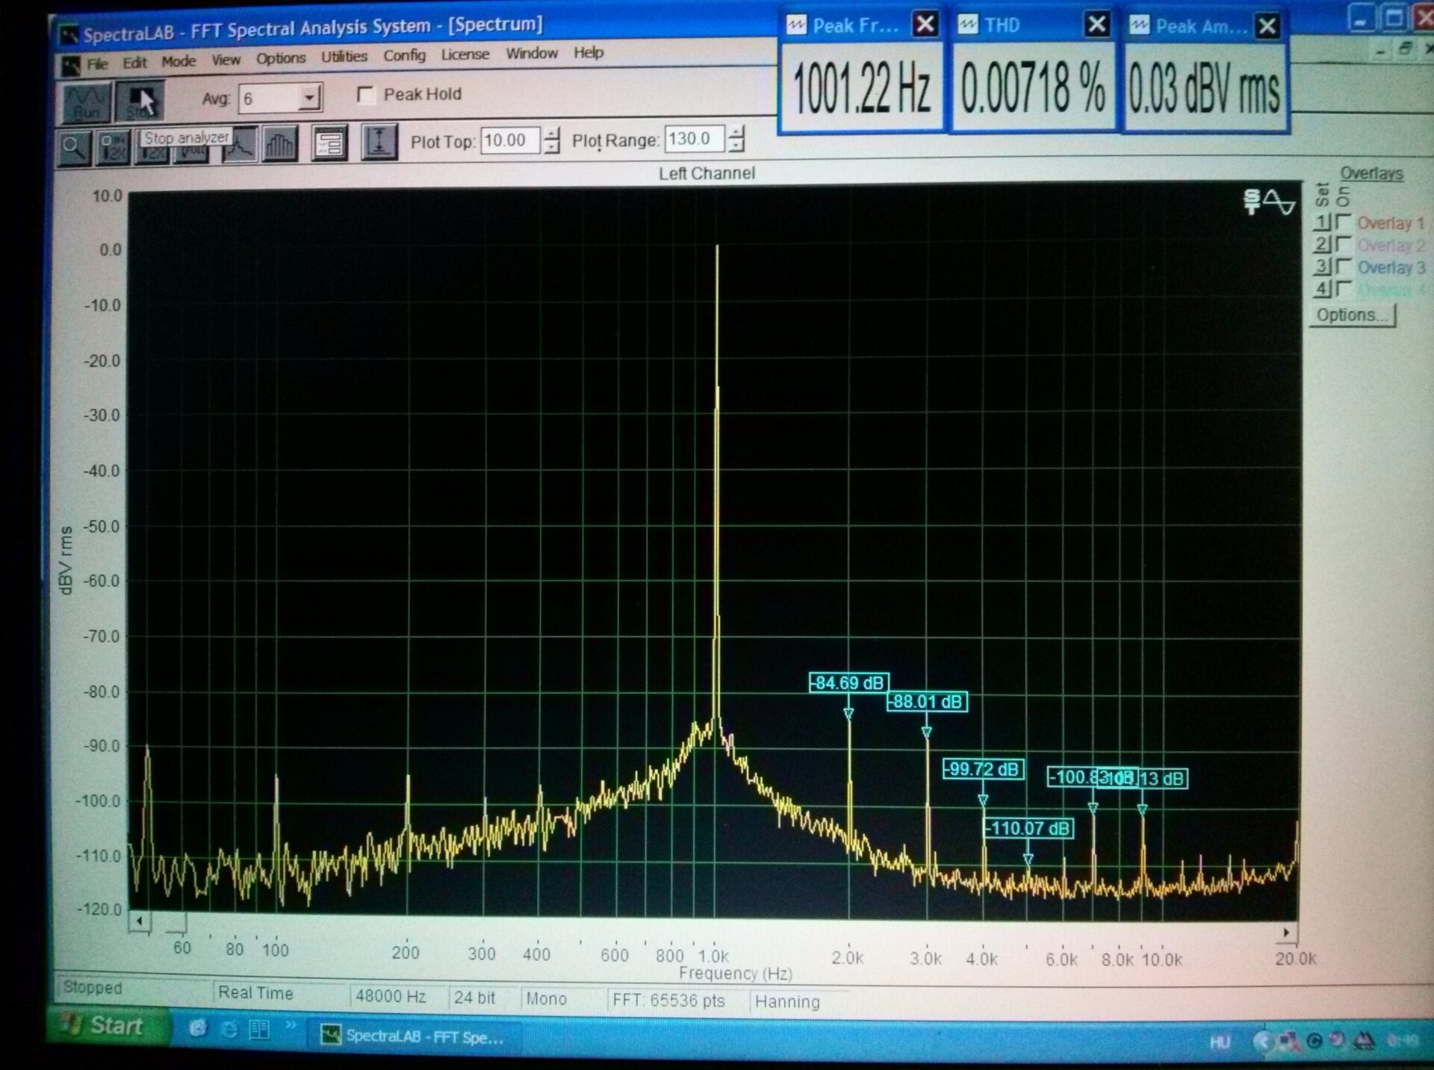
Task: Open the spectrum settings dialog icon
Action: [x=329, y=143]
